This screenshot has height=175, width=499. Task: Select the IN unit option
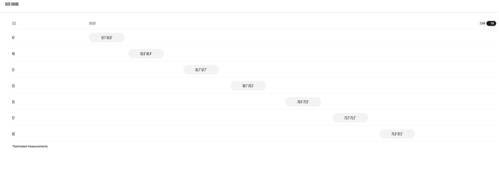[x=492, y=24]
